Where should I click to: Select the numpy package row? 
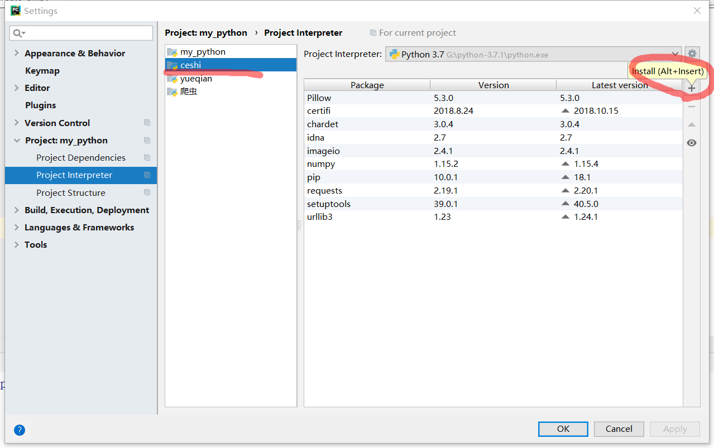[493, 163]
